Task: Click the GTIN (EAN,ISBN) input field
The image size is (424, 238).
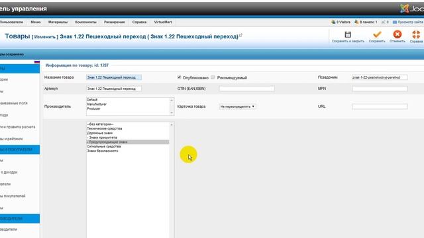Action: (246, 89)
